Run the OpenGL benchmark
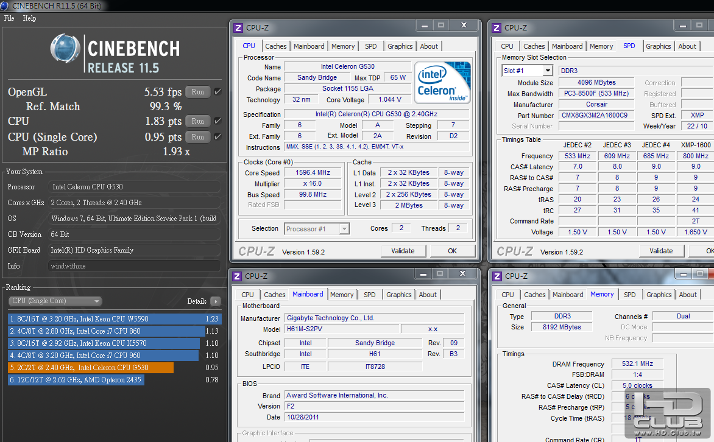This screenshot has width=714, height=442. click(197, 91)
